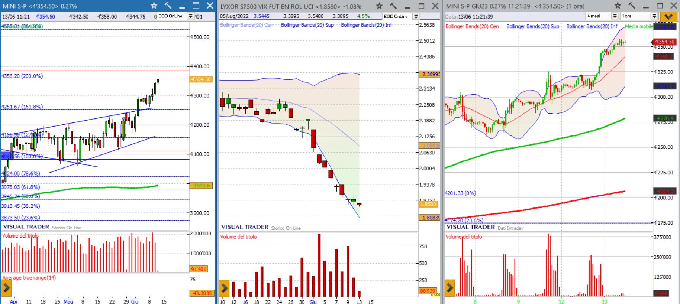
Task: Click the pin icon in LYXOR SP500 VIX window
Action: [393, 6]
